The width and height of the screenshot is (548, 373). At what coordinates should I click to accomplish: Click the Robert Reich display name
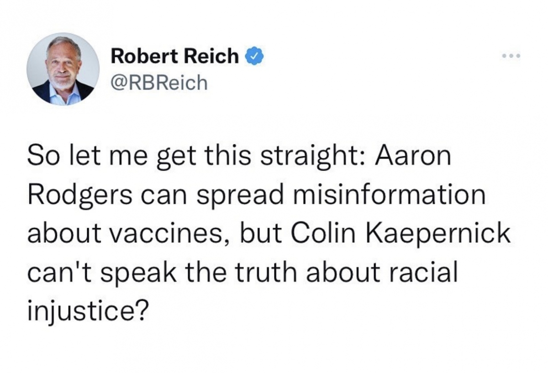[175, 57]
